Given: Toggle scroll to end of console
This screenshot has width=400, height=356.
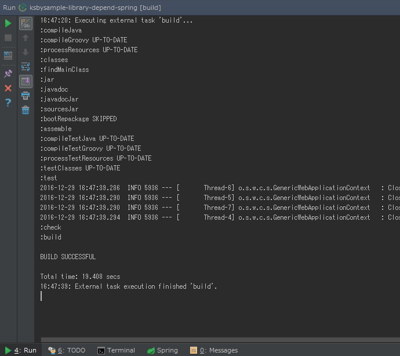Looking at the screenshot, I should pos(26,81).
